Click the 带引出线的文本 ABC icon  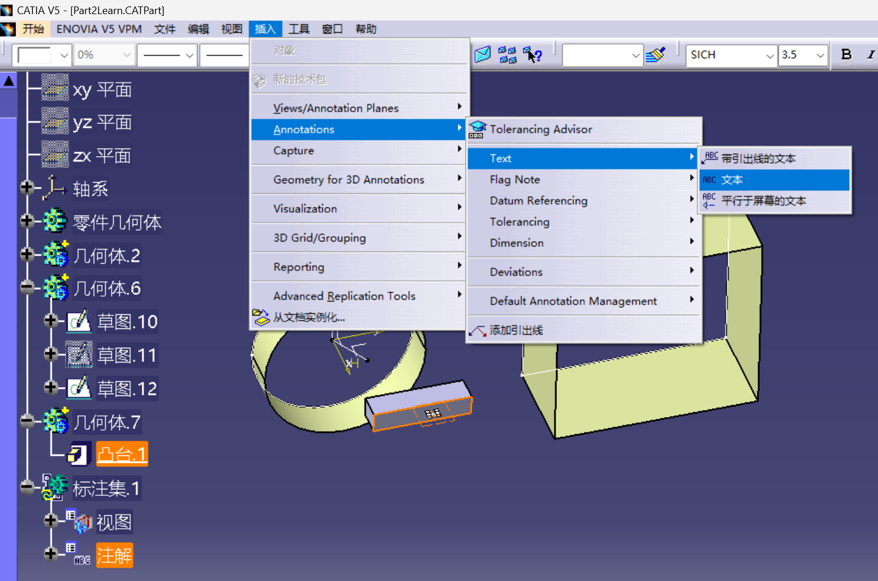coord(710,158)
